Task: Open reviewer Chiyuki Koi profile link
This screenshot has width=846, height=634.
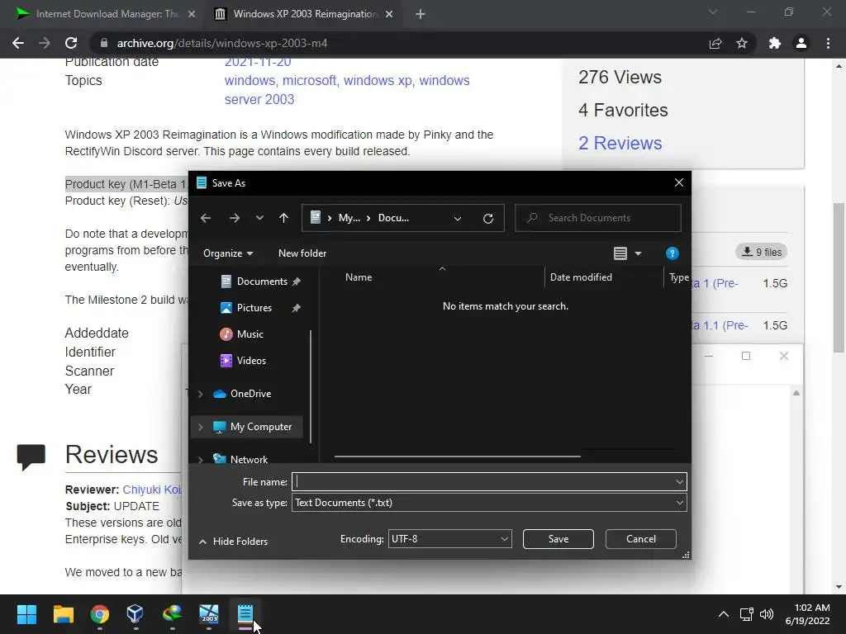Action: (x=152, y=490)
